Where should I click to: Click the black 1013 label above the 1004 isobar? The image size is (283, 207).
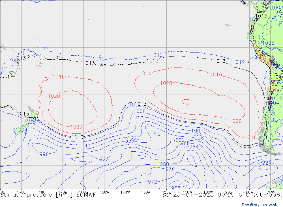click(78, 137)
